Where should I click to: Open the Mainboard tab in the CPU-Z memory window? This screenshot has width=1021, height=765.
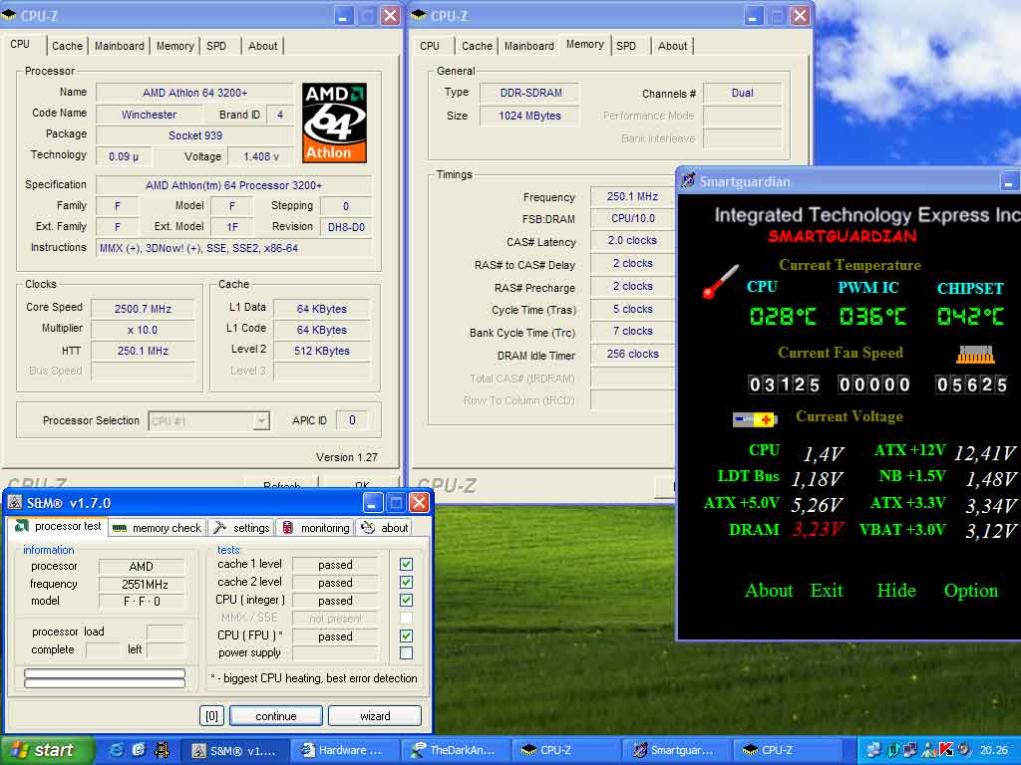tap(529, 46)
